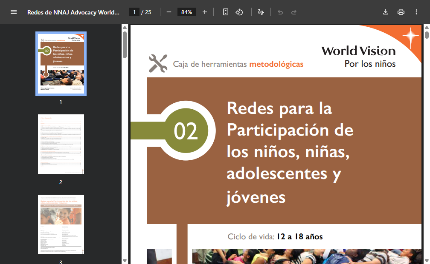Open page 2 thumbnail
The image size is (430, 264).
[61, 144]
